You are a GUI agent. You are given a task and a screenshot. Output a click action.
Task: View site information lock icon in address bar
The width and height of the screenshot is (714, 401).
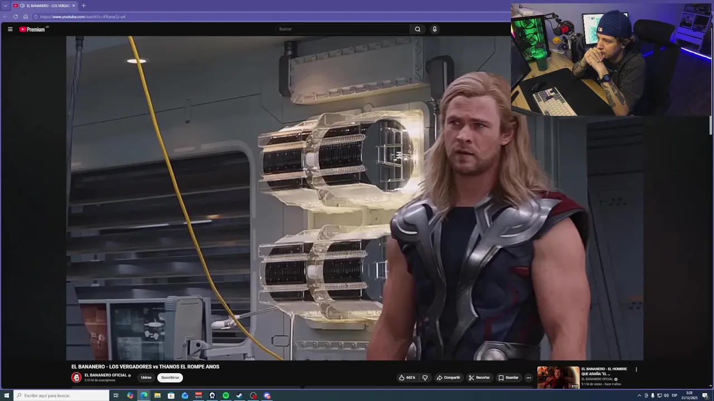pyautogui.click(x=36, y=17)
